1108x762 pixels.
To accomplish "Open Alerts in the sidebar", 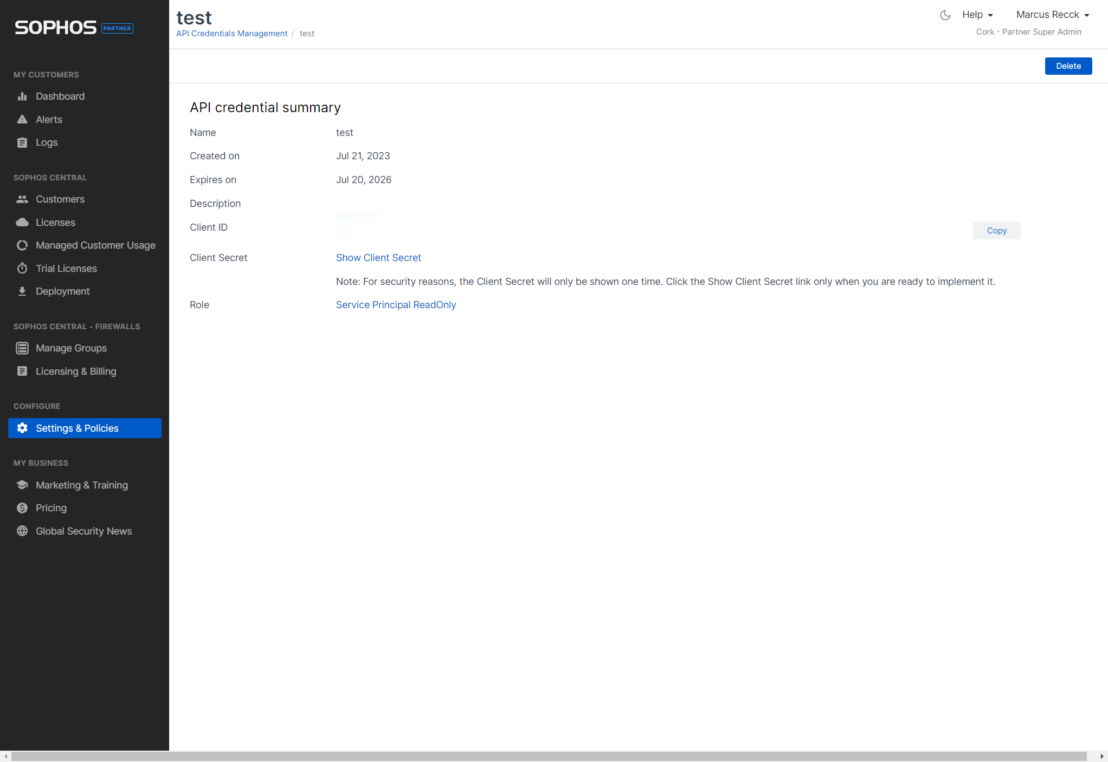I will pos(85,120).
